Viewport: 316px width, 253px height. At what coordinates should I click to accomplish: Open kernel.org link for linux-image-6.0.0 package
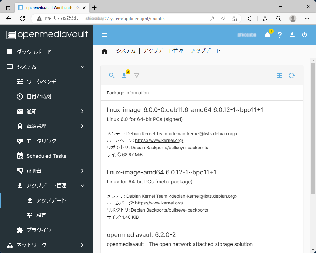click(159, 140)
